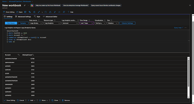The height and width of the screenshot is (104, 194).
Task: Click the Save As icon in toolbar
Action: point(30,12)
